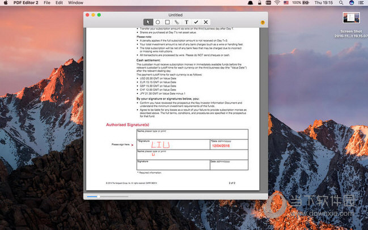Screen dimensions: 368x230
Task: Click the Name field above the signature
Action: pyautogui.click(x=192, y=133)
